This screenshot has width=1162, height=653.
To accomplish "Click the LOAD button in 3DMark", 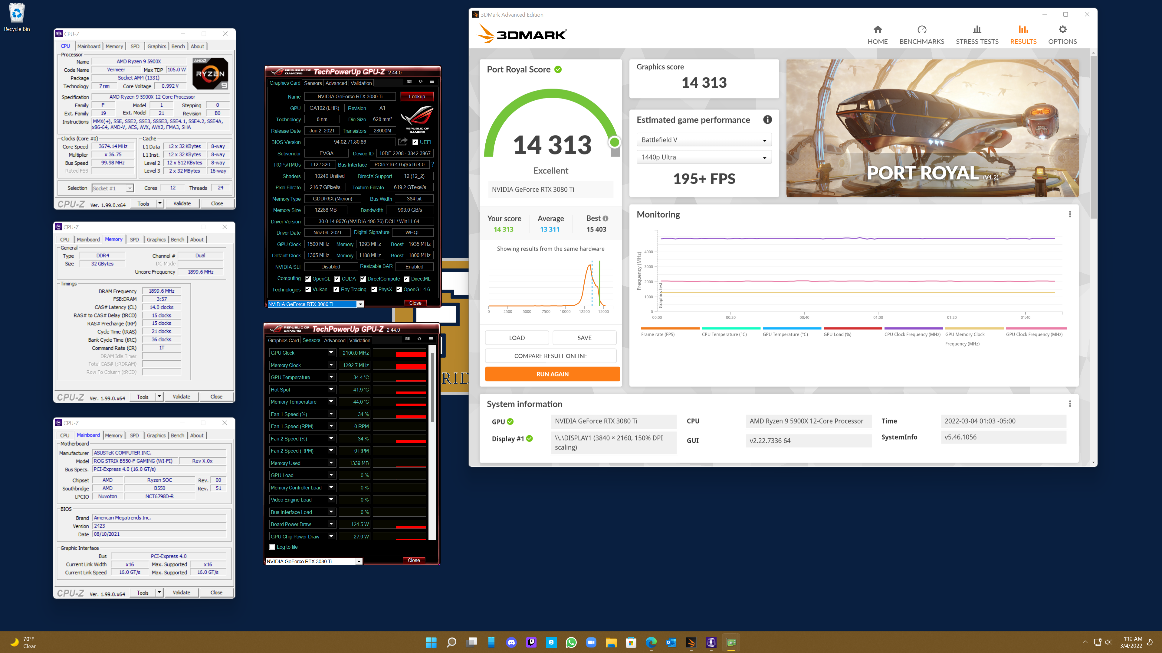I will (x=517, y=338).
